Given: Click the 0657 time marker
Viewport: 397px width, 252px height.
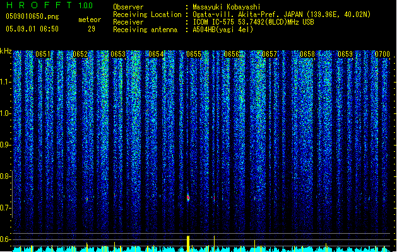Looking at the screenshot, I should [270, 54].
